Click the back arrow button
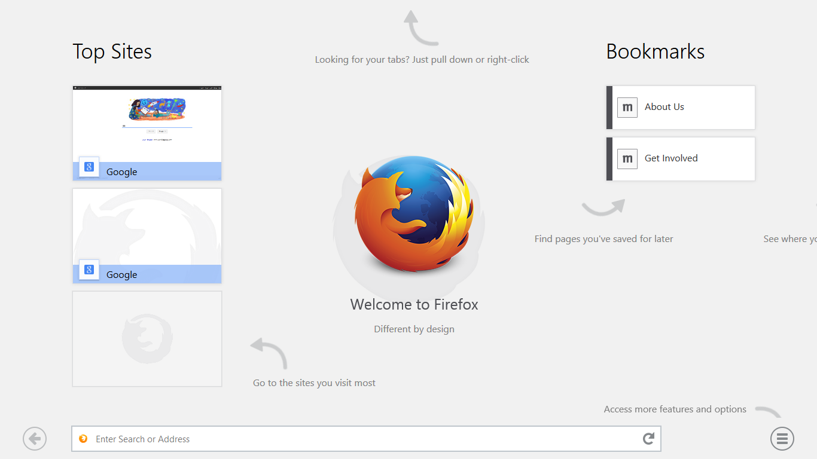 [x=35, y=439]
